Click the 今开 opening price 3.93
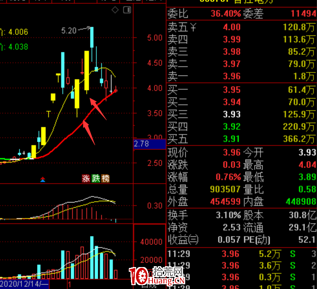317x289 pixels. [307, 152]
